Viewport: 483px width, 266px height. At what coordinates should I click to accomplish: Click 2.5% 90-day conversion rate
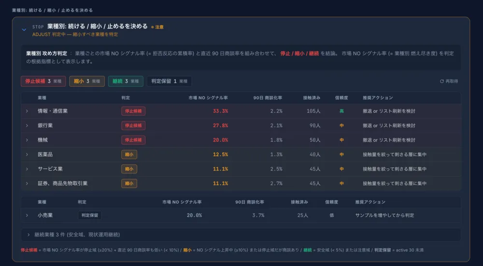[276, 169]
